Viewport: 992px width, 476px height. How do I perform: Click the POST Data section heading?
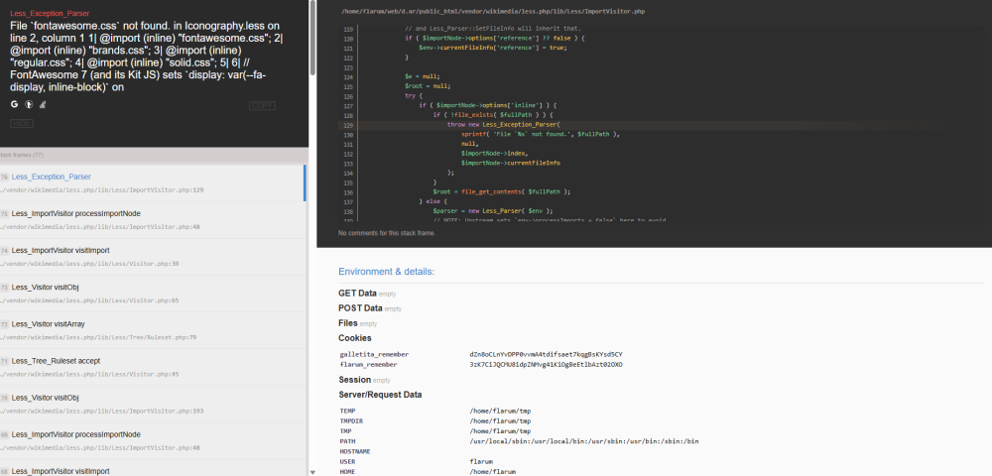click(360, 308)
